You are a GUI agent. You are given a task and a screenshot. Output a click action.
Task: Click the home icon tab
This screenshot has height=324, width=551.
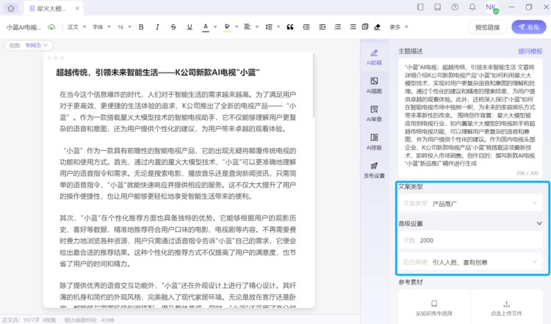click(x=12, y=8)
